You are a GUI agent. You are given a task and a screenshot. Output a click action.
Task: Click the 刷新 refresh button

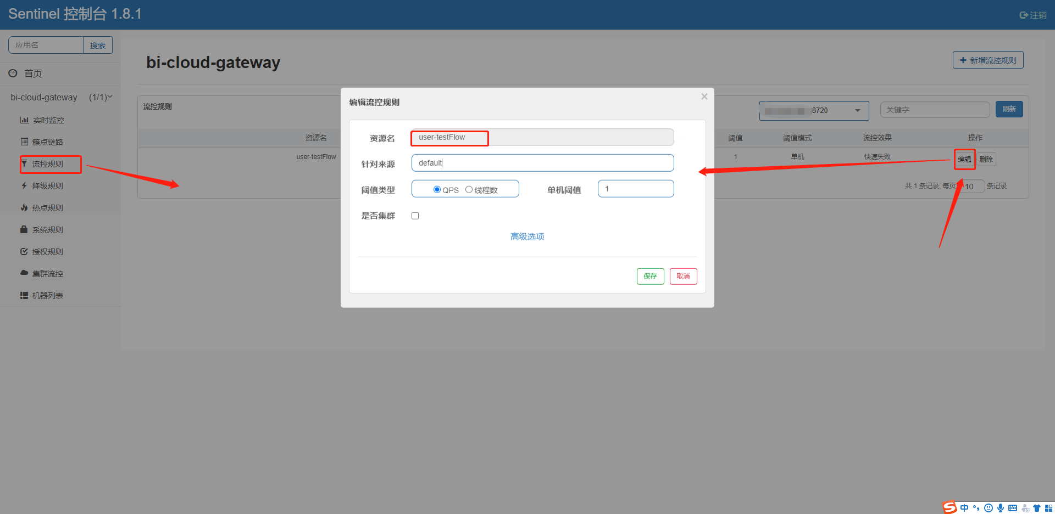point(1009,109)
